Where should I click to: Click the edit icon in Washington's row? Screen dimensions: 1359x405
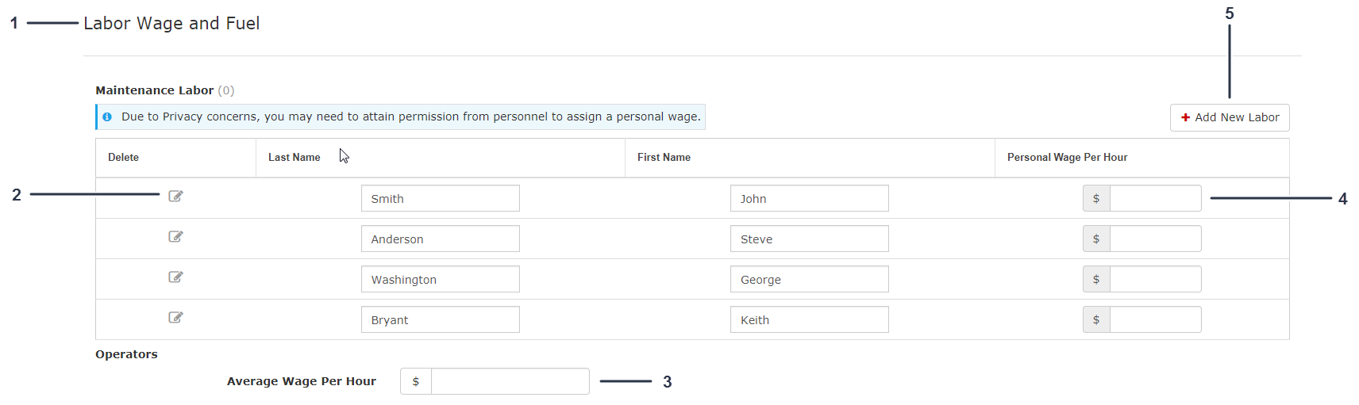[x=175, y=277]
